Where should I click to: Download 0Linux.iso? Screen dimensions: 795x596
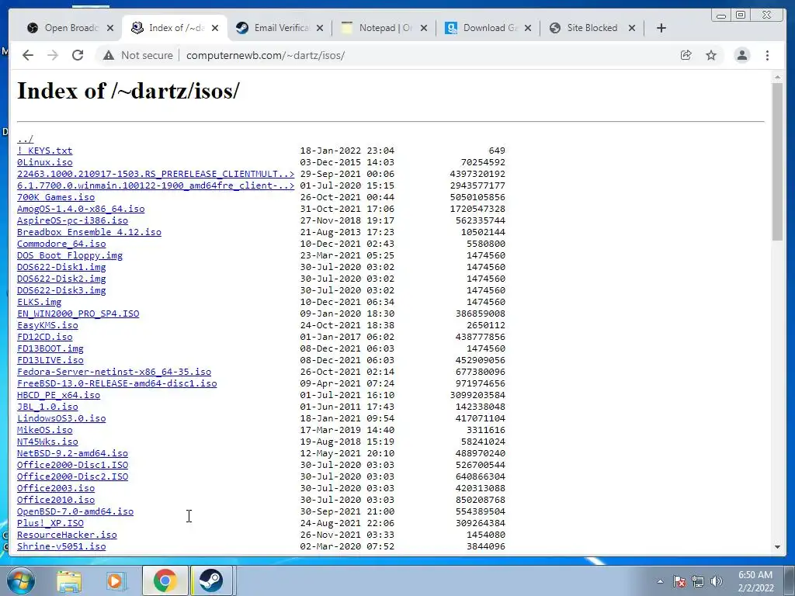(44, 162)
